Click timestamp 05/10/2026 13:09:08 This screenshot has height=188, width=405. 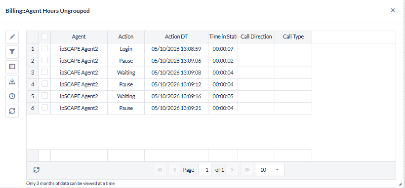176,73
